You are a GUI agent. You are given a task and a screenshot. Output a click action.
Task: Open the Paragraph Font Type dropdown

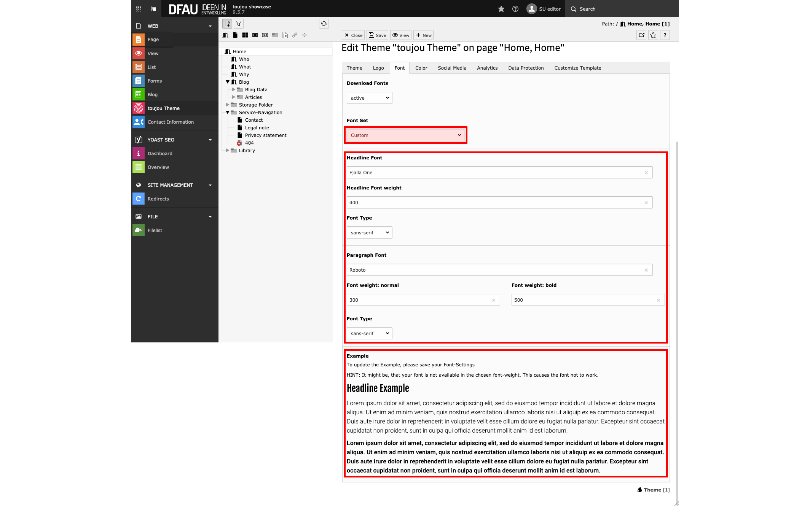[x=369, y=333]
